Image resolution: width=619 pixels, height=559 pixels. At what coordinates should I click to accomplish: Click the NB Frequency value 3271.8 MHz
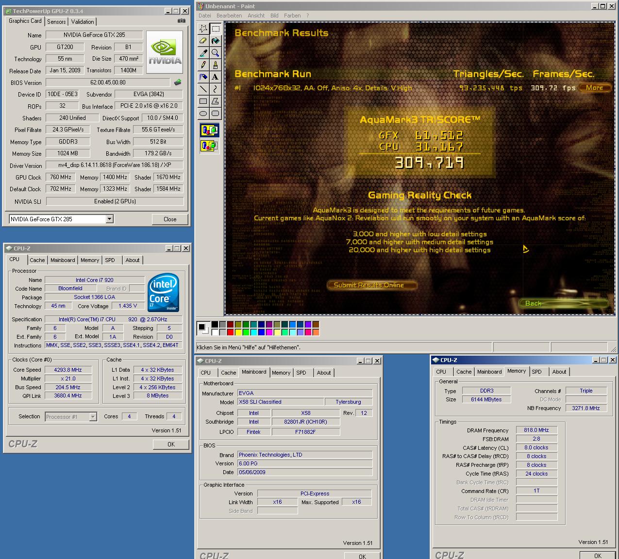pos(586,408)
